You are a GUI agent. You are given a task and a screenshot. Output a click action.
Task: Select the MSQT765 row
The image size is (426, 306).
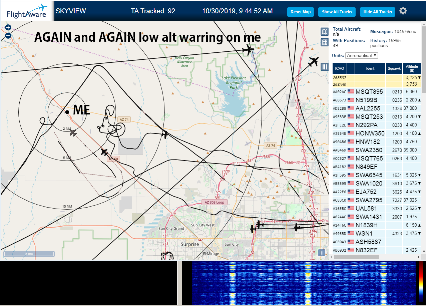[x=377, y=158]
